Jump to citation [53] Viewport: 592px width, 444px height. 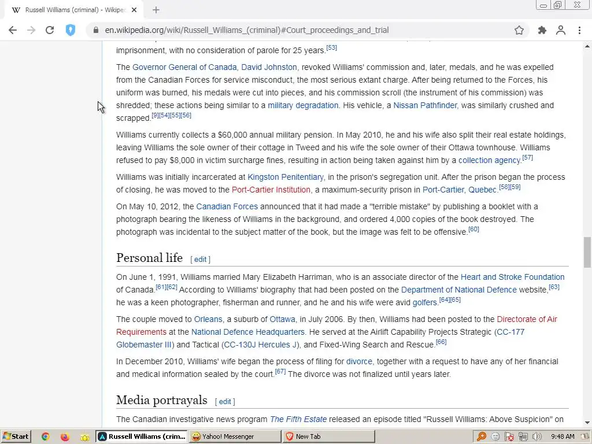[x=331, y=47]
